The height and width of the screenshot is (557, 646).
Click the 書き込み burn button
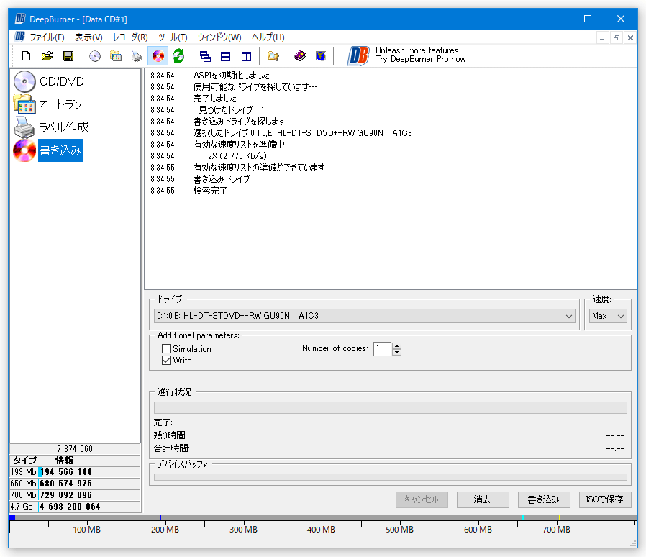(x=543, y=499)
